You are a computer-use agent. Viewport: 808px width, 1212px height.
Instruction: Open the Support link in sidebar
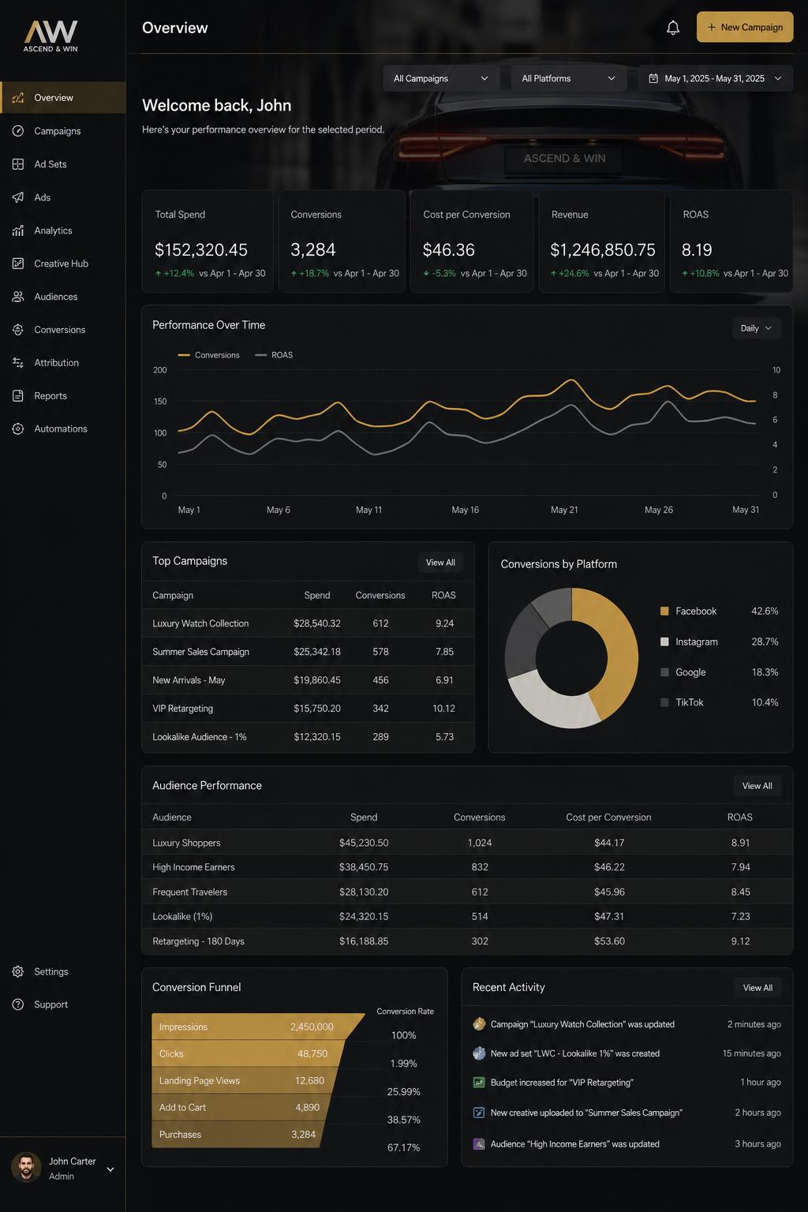[62, 1004]
